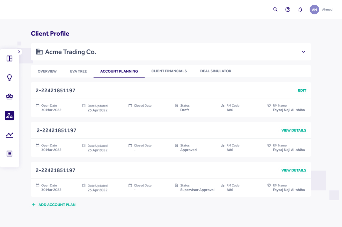Go to the Client Financials tab
Image resolution: width=342 pixels, height=227 pixels.
tap(169, 71)
